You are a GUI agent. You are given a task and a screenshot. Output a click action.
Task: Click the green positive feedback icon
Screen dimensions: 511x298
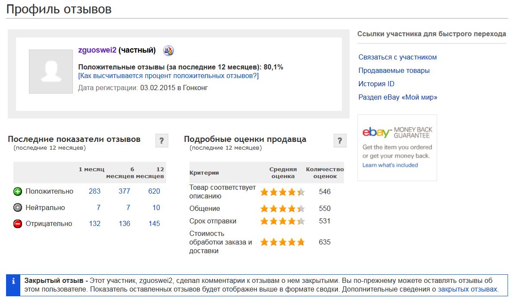(x=18, y=191)
